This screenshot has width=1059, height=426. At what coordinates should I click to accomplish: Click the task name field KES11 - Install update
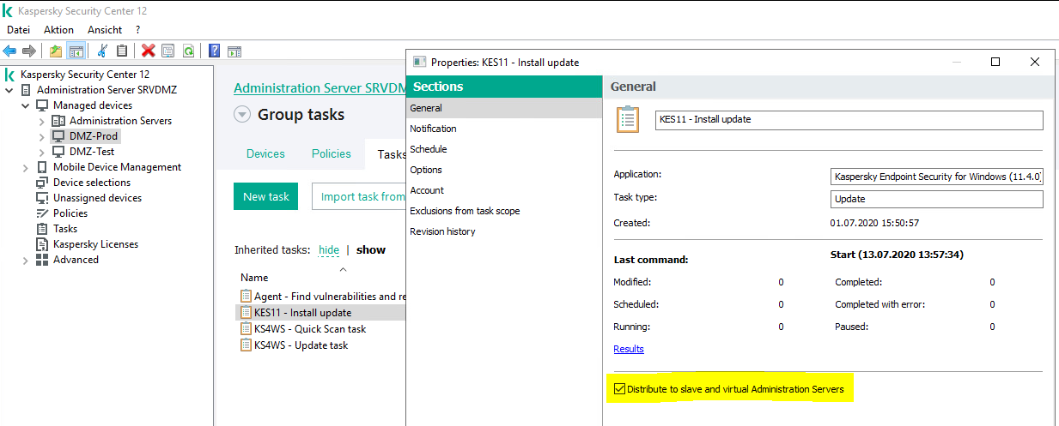[x=849, y=120]
